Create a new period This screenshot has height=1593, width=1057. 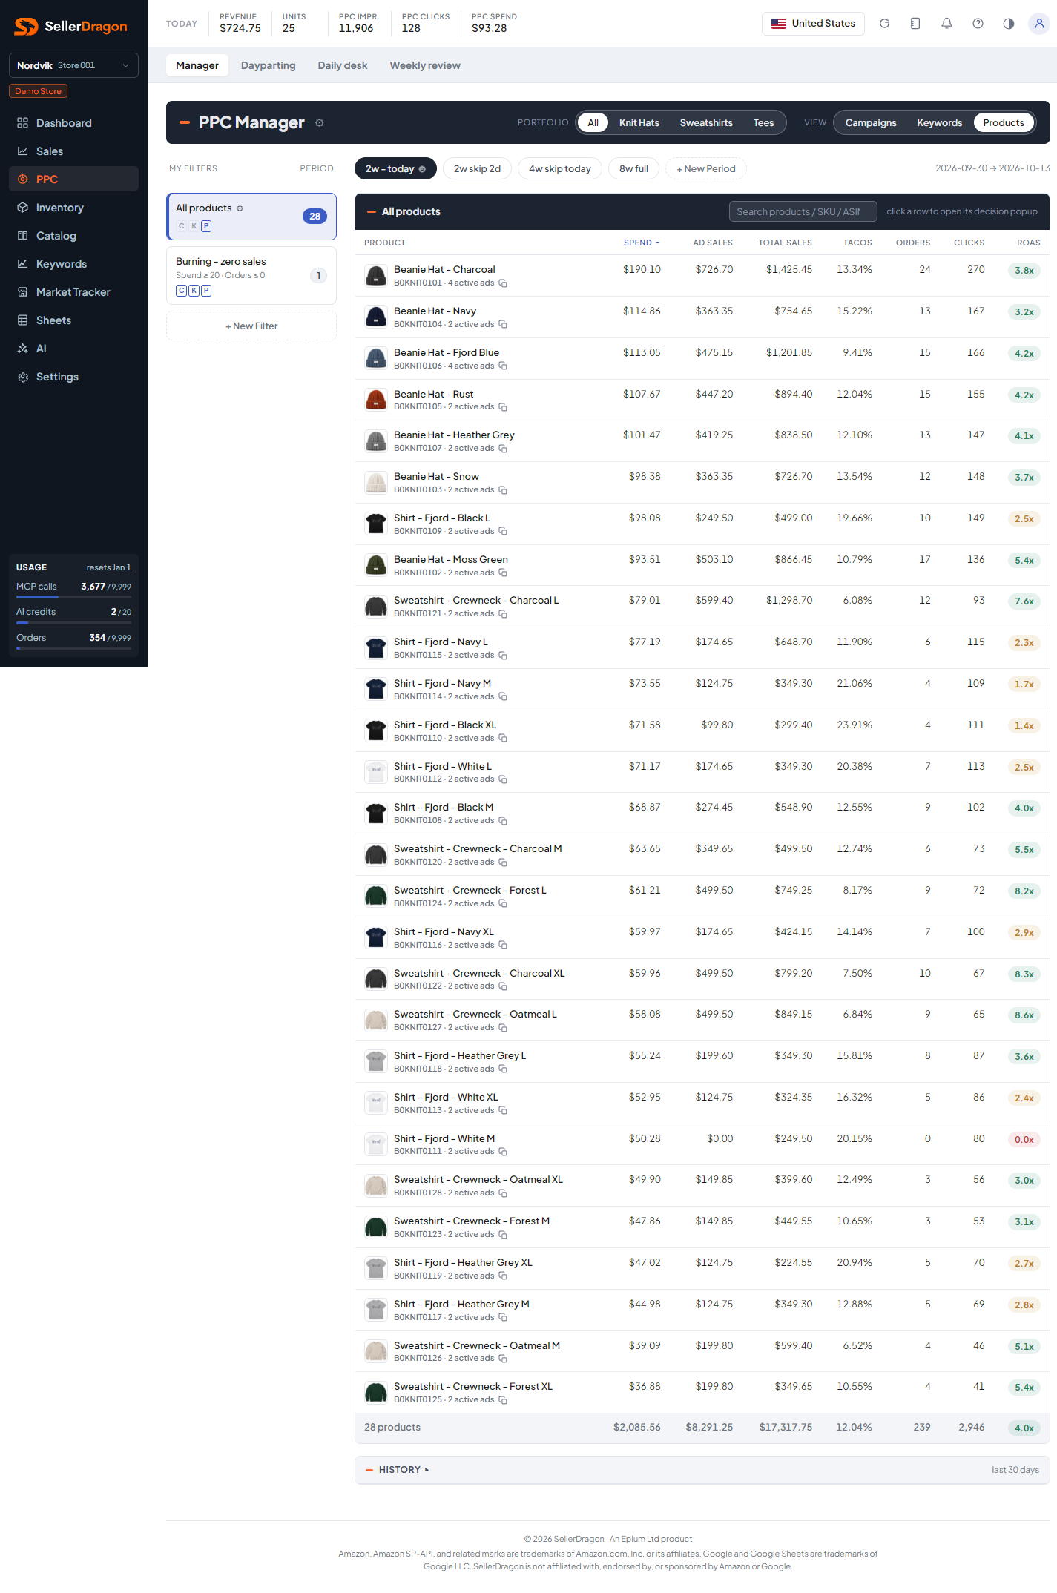[706, 169]
